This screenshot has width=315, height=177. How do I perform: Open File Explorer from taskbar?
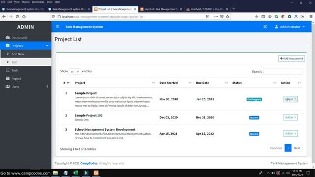click(56, 173)
